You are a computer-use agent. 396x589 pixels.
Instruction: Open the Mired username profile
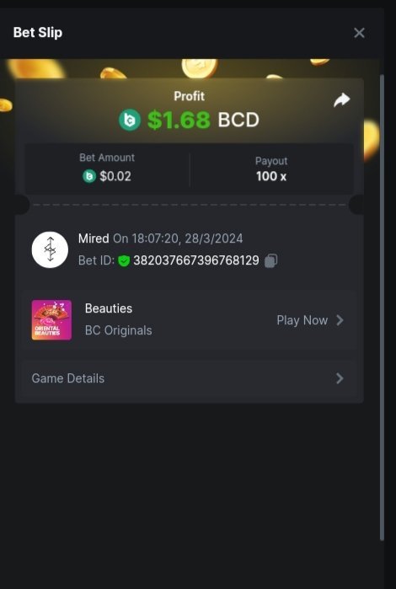pyautogui.click(x=94, y=238)
